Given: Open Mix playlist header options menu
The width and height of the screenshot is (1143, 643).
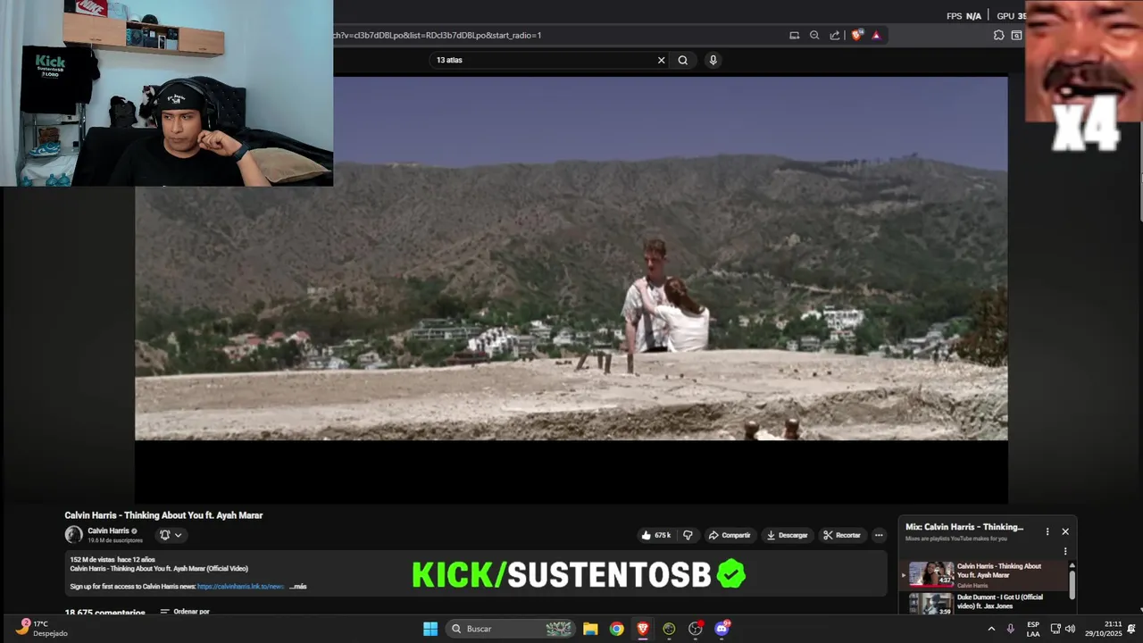Looking at the screenshot, I should [1047, 531].
